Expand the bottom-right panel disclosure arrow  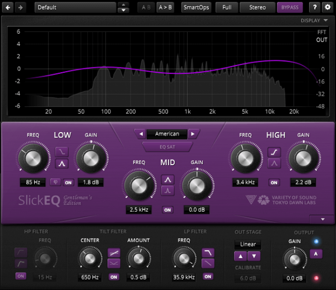(322, 219)
